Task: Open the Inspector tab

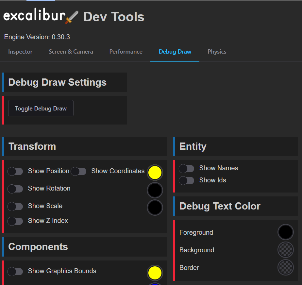Action: [x=20, y=52]
